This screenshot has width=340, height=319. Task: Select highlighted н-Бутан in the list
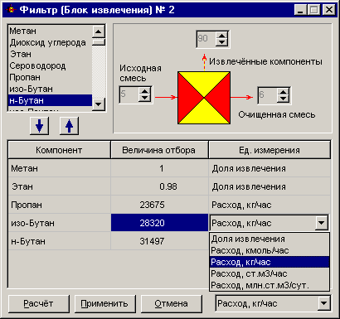[x=50, y=100]
